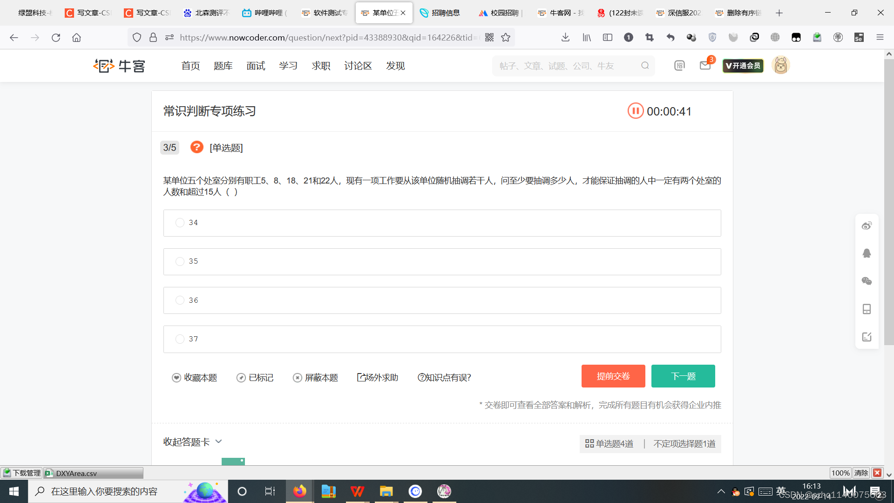894x503 pixels.
Task: Expand hidden icons in system tray
Action: click(720, 491)
